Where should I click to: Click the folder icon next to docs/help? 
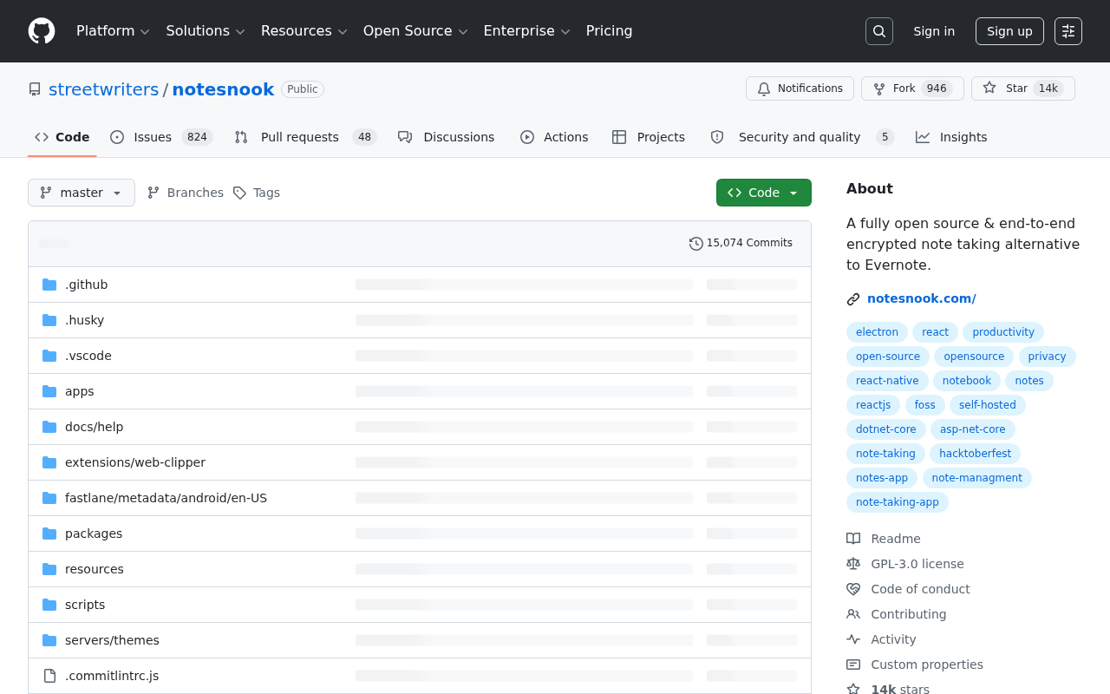(49, 427)
